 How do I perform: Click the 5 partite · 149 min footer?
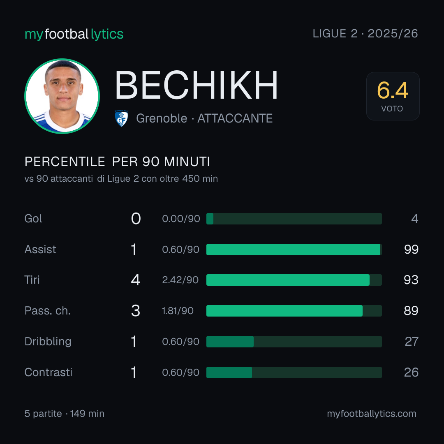pos(64,414)
